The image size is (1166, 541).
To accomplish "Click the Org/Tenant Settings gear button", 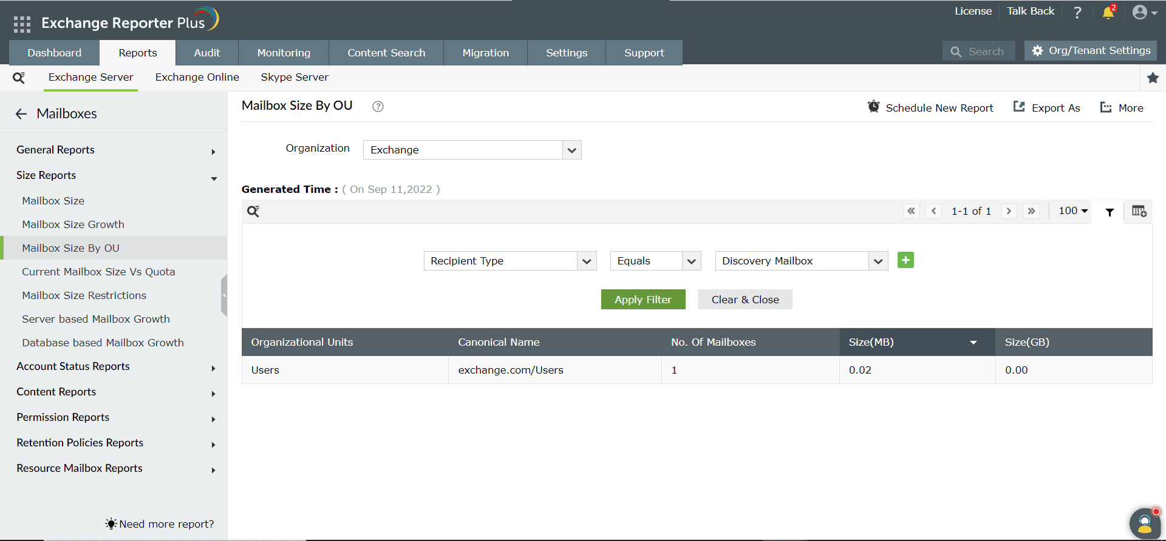I will click(x=1091, y=51).
